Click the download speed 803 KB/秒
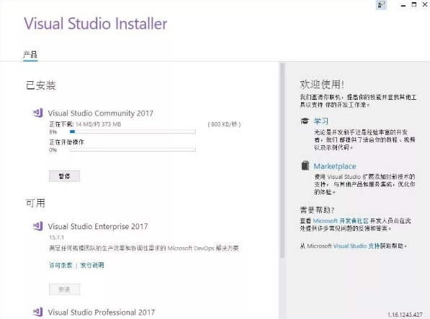Viewport: 430px width, 319px height. click(224, 124)
